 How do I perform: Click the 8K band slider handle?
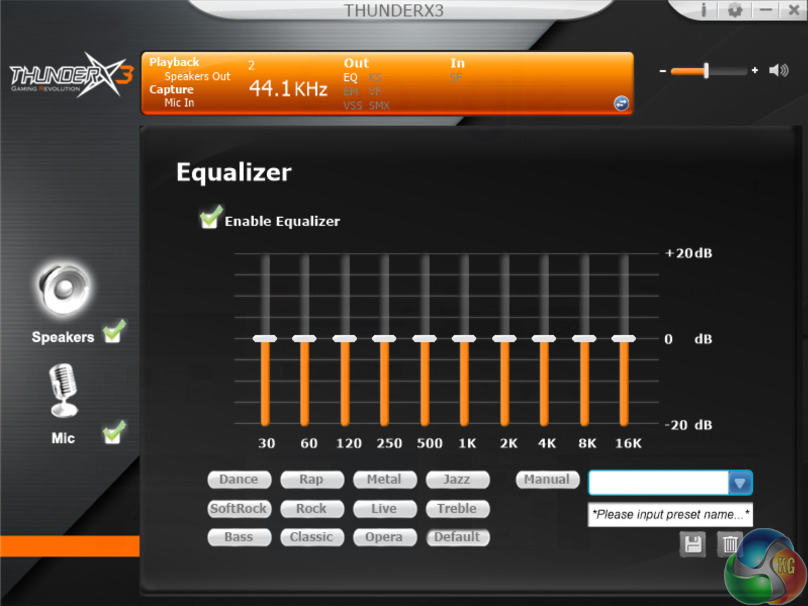(584, 338)
